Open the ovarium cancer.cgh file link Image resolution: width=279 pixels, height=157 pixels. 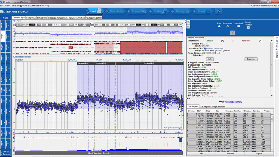click(214, 48)
